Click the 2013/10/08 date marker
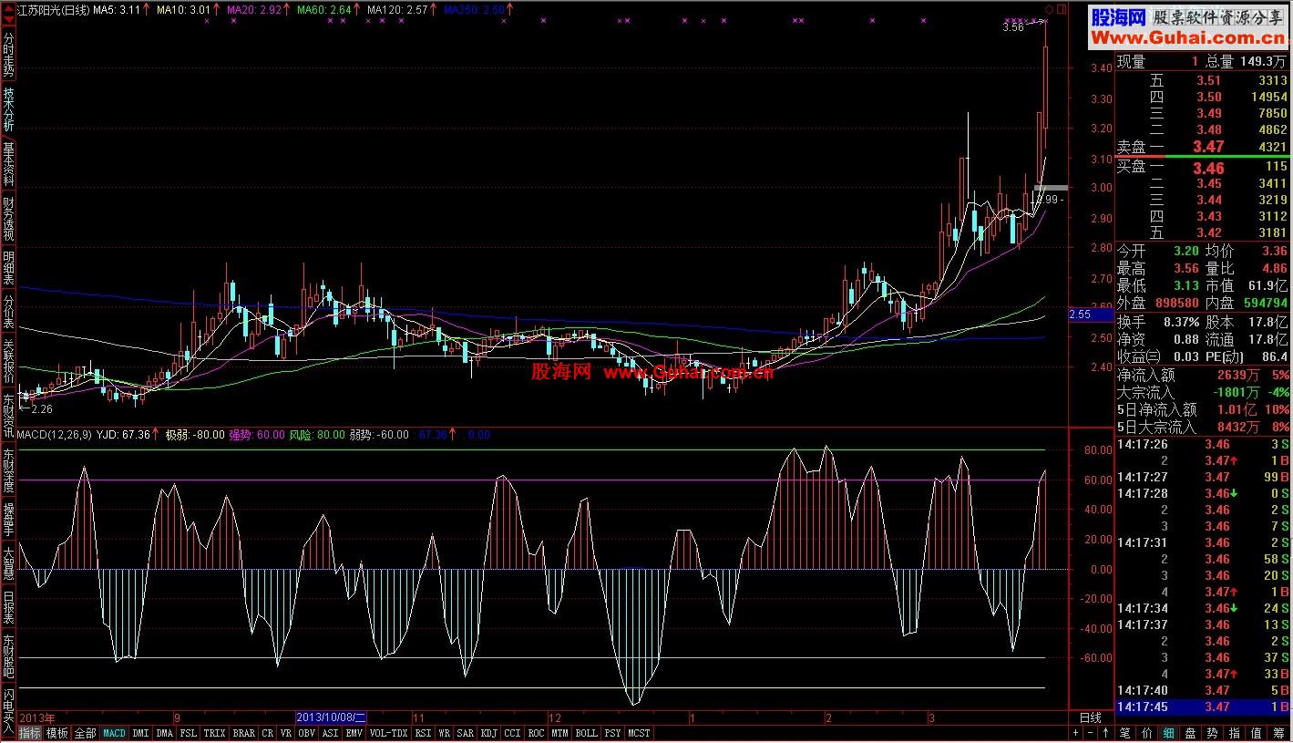Screen dimensions: 1293x743 pos(331,718)
